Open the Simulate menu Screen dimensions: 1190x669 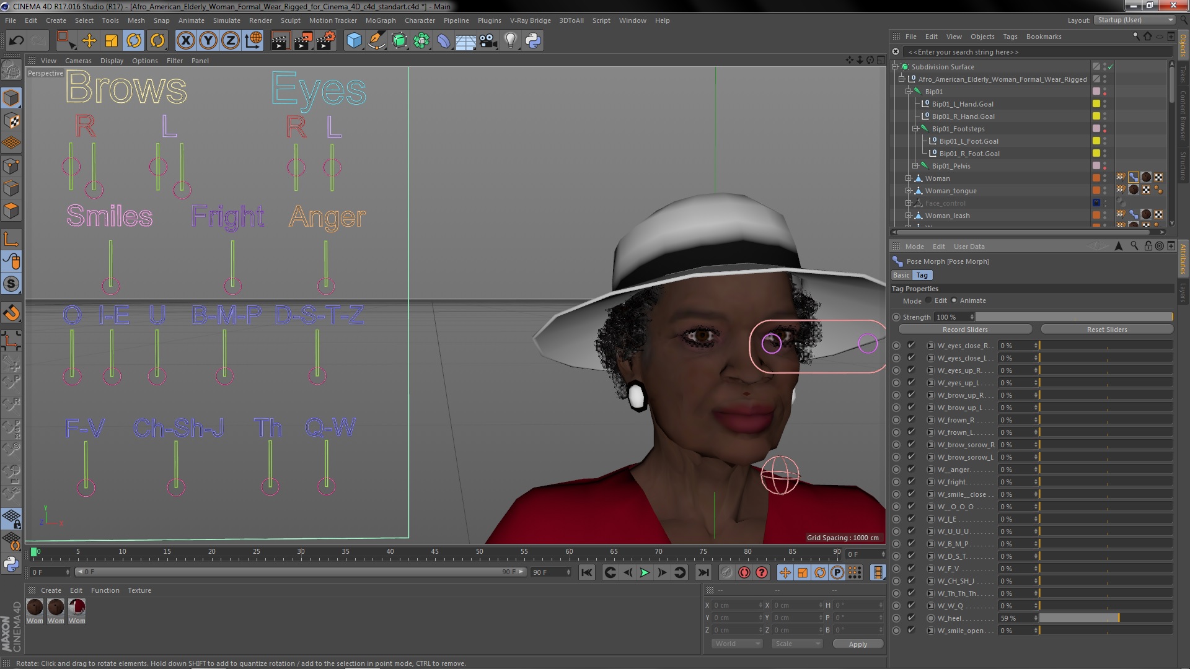pyautogui.click(x=227, y=20)
